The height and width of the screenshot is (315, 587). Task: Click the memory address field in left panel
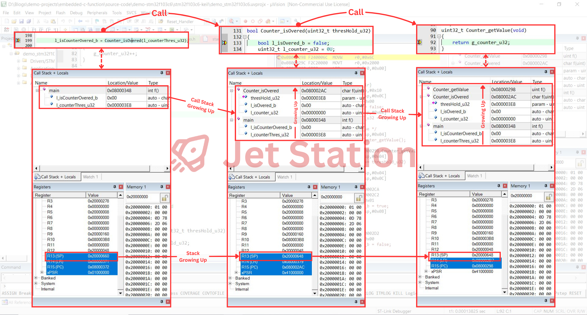coord(142,197)
